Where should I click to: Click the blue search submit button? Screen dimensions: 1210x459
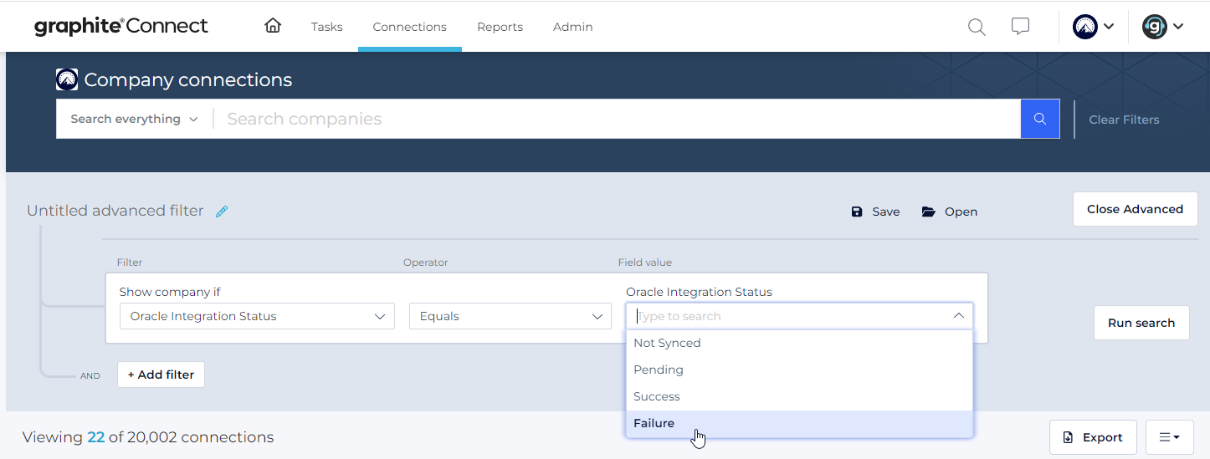point(1040,119)
